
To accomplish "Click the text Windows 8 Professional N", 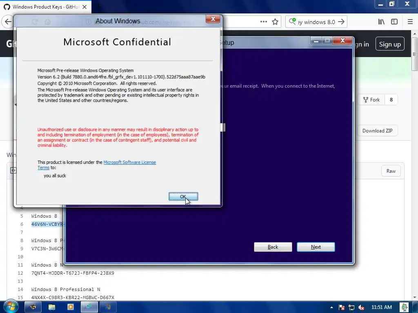I will tap(66, 289).
